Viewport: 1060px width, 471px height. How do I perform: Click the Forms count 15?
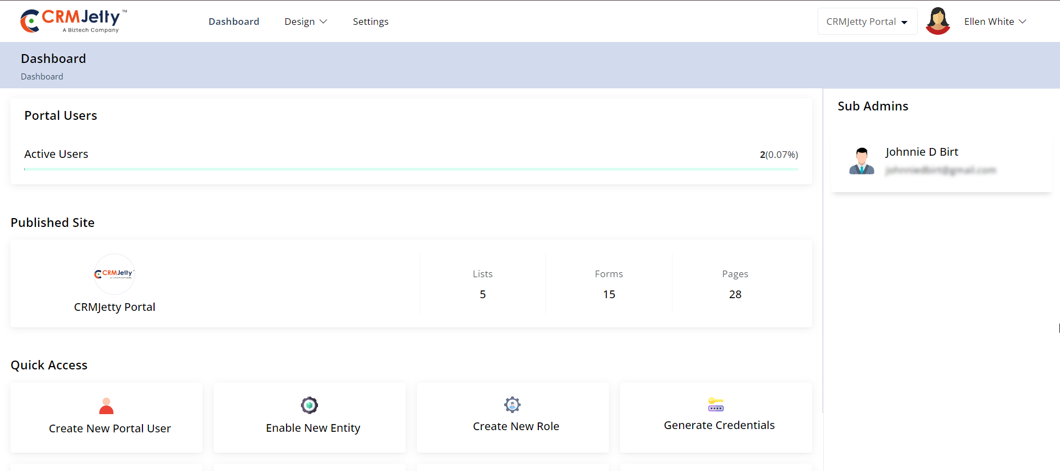pos(609,294)
